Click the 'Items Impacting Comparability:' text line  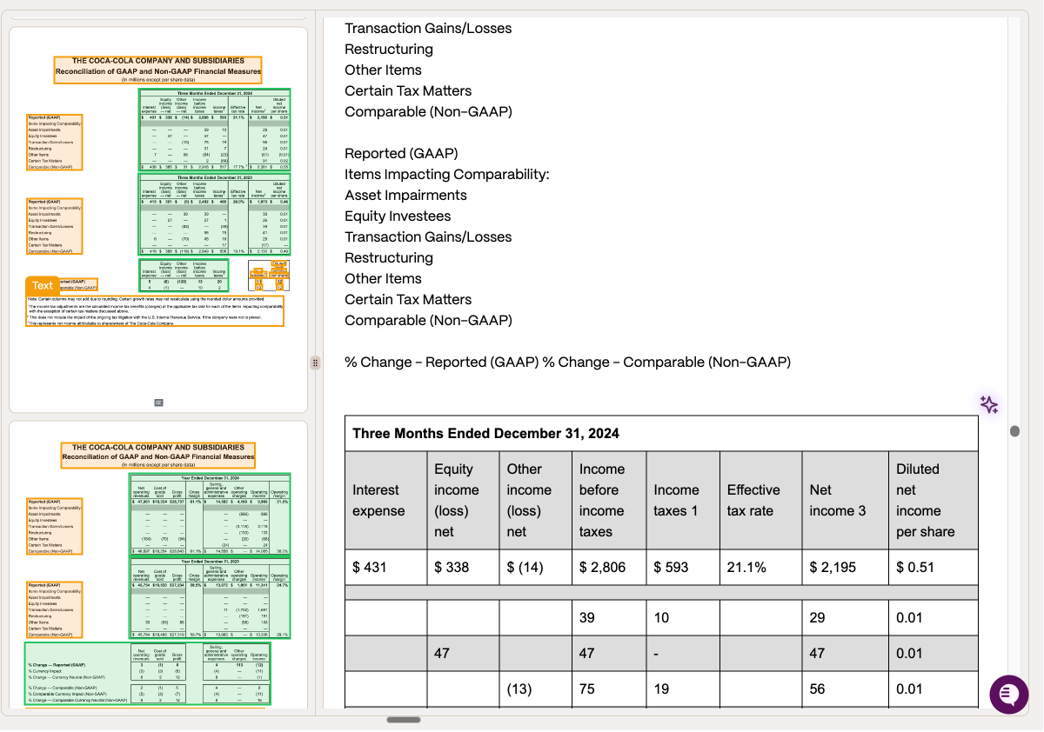click(x=447, y=174)
